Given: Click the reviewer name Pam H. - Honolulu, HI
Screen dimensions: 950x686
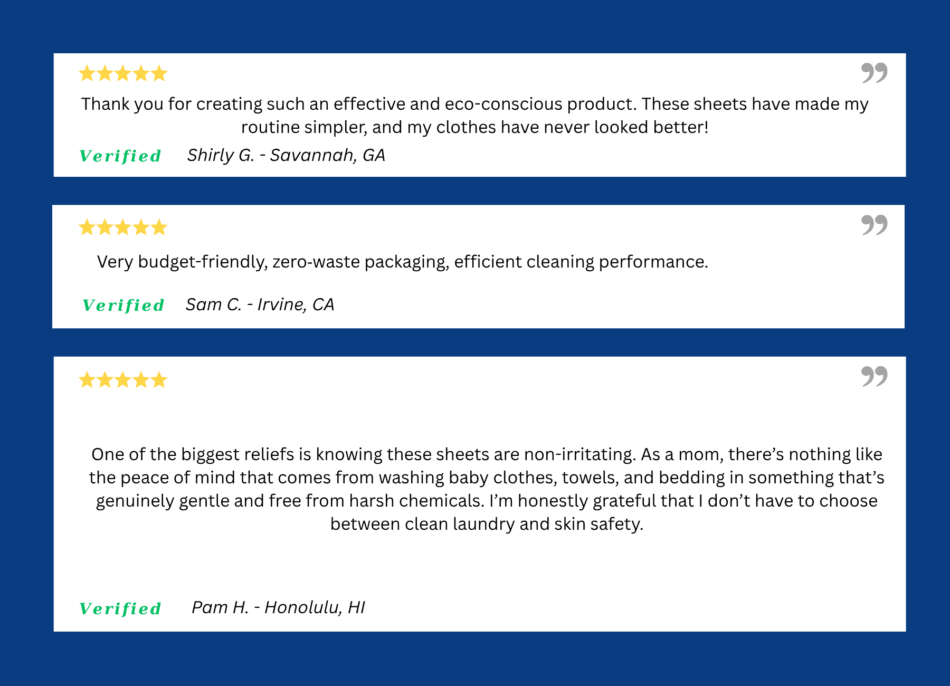Looking at the screenshot, I should [278, 607].
